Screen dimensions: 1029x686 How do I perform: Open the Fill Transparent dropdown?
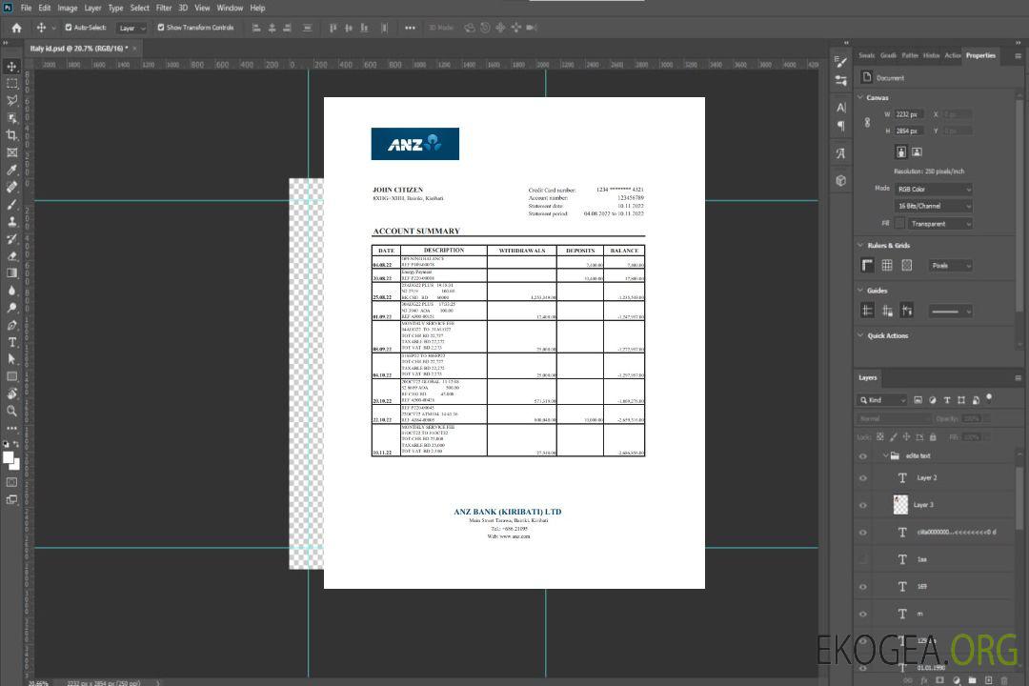click(x=940, y=224)
